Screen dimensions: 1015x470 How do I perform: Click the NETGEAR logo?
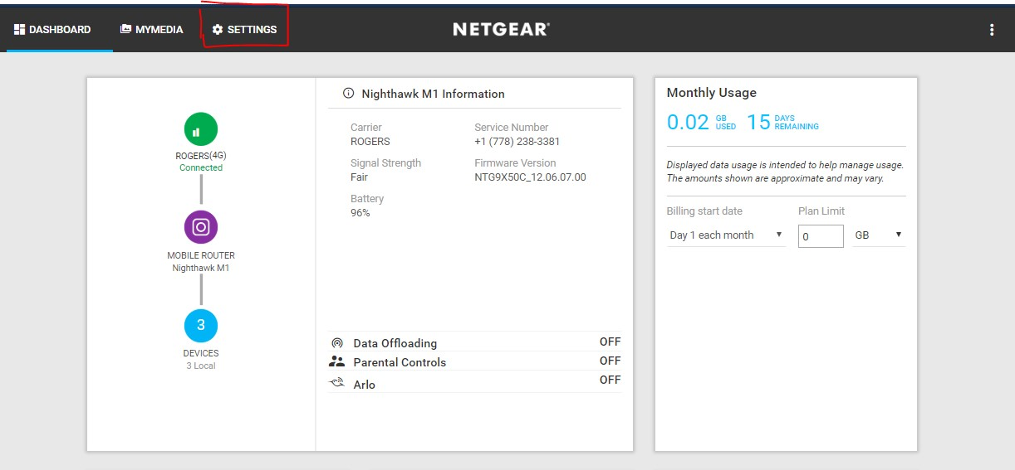click(501, 29)
